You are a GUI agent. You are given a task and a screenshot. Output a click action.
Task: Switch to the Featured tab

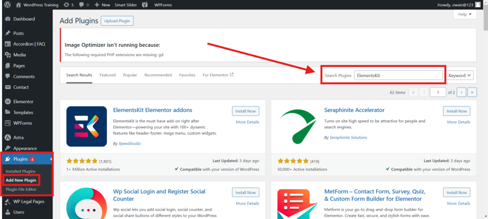107,75
